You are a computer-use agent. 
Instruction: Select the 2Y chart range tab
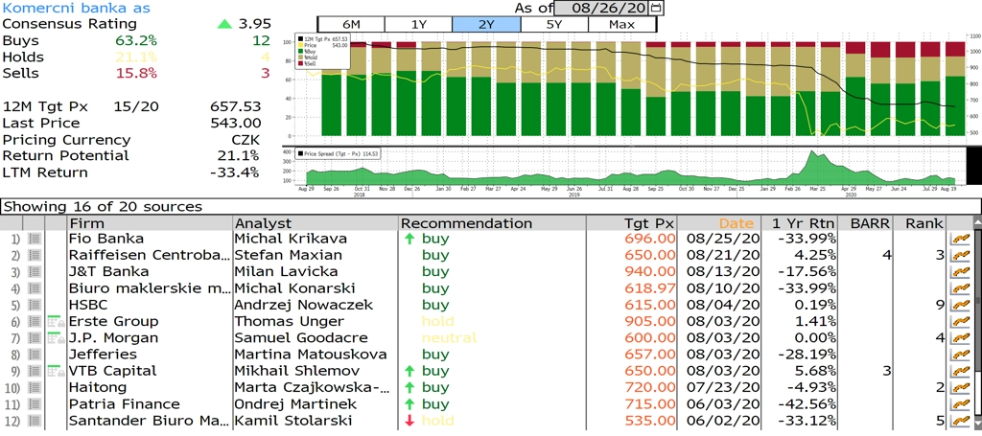click(x=486, y=24)
